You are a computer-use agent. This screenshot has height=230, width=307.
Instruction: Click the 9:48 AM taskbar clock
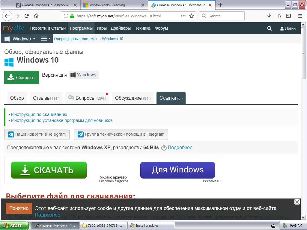click(296, 226)
